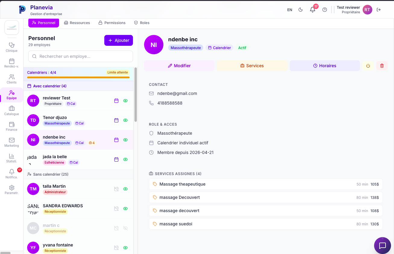Viewport: 394px width, 254px height.
Task: Log out using header exit icon
Action: click(379, 10)
